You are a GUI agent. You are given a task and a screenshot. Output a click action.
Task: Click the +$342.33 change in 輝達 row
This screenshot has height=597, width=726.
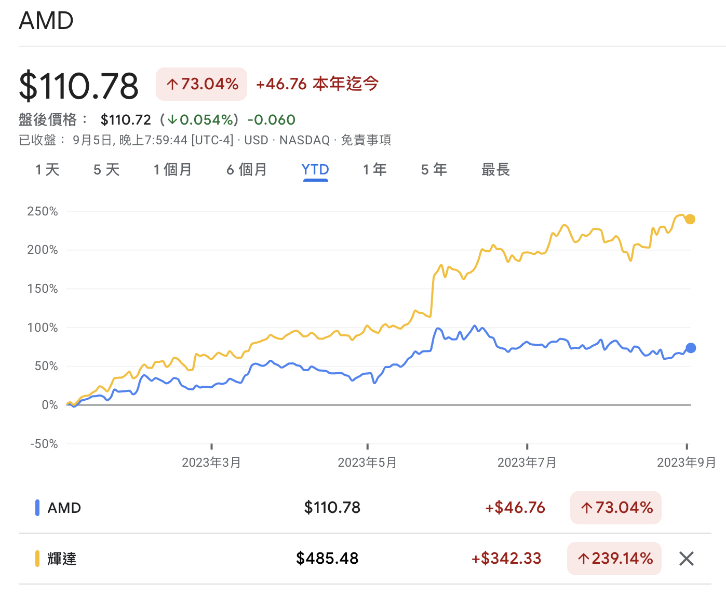[506, 559]
